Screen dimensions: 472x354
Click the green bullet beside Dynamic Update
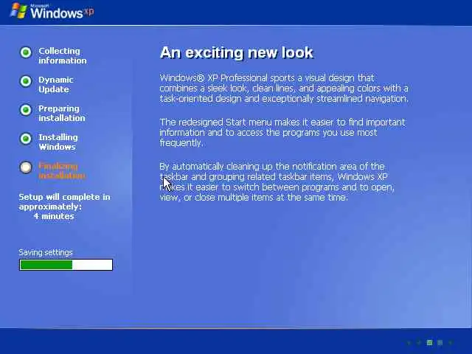pos(26,81)
